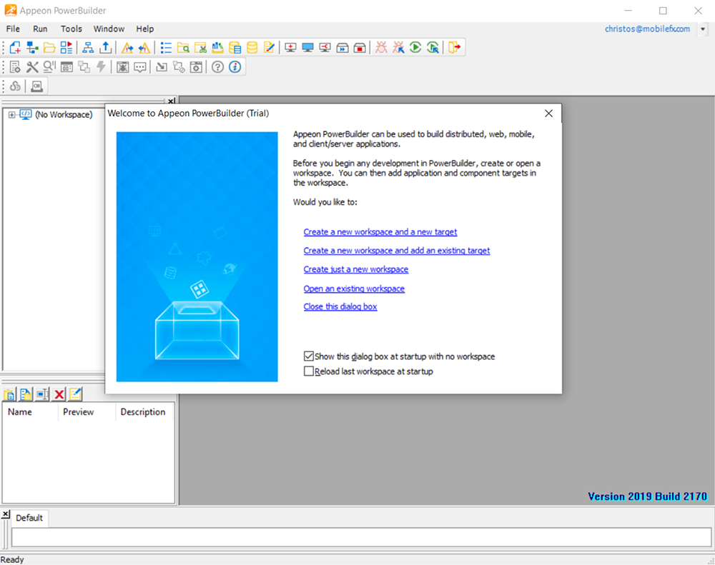Screen dimensions: 715x565
Task: Click the green Run play icon
Action: [415, 47]
